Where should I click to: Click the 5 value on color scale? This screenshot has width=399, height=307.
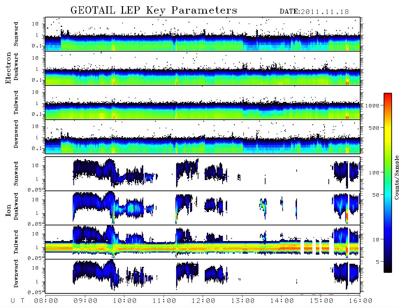[378, 262]
